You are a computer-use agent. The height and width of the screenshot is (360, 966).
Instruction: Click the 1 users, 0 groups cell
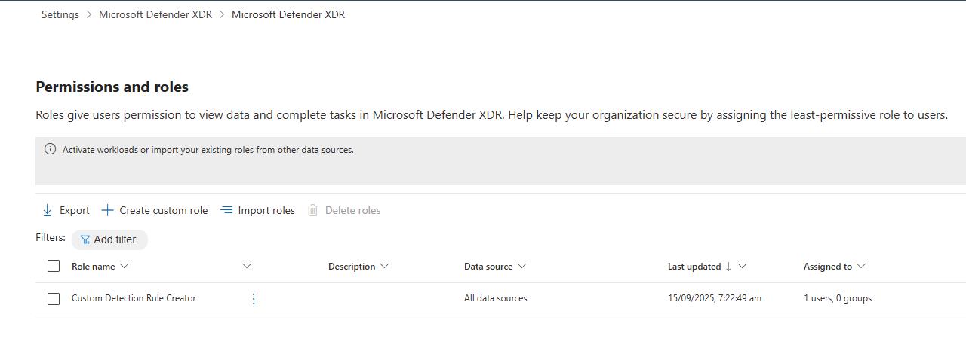tap(838, 298)
